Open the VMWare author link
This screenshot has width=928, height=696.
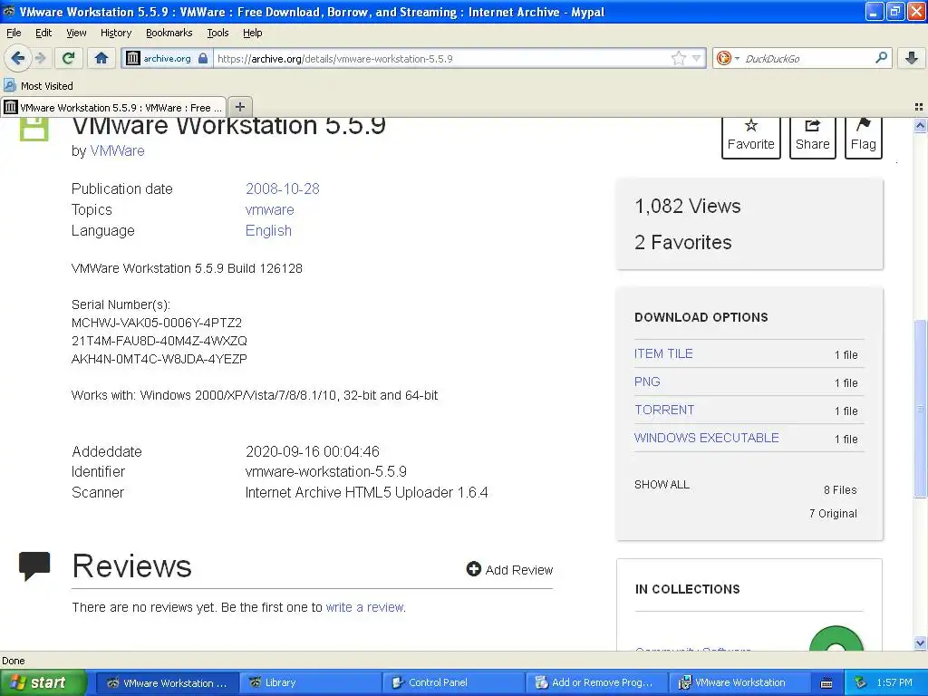click(x=117, y=151)
